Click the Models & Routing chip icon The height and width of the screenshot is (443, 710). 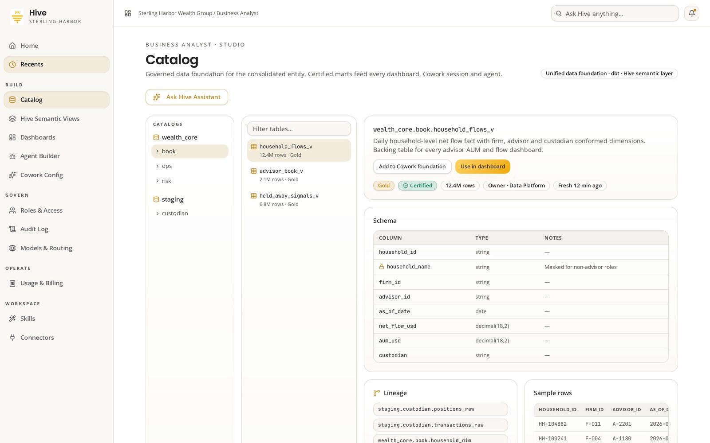12,248
